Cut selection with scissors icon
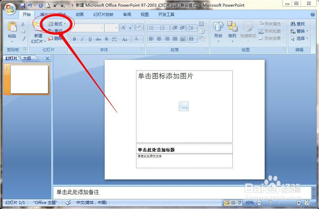 [23, 24]
